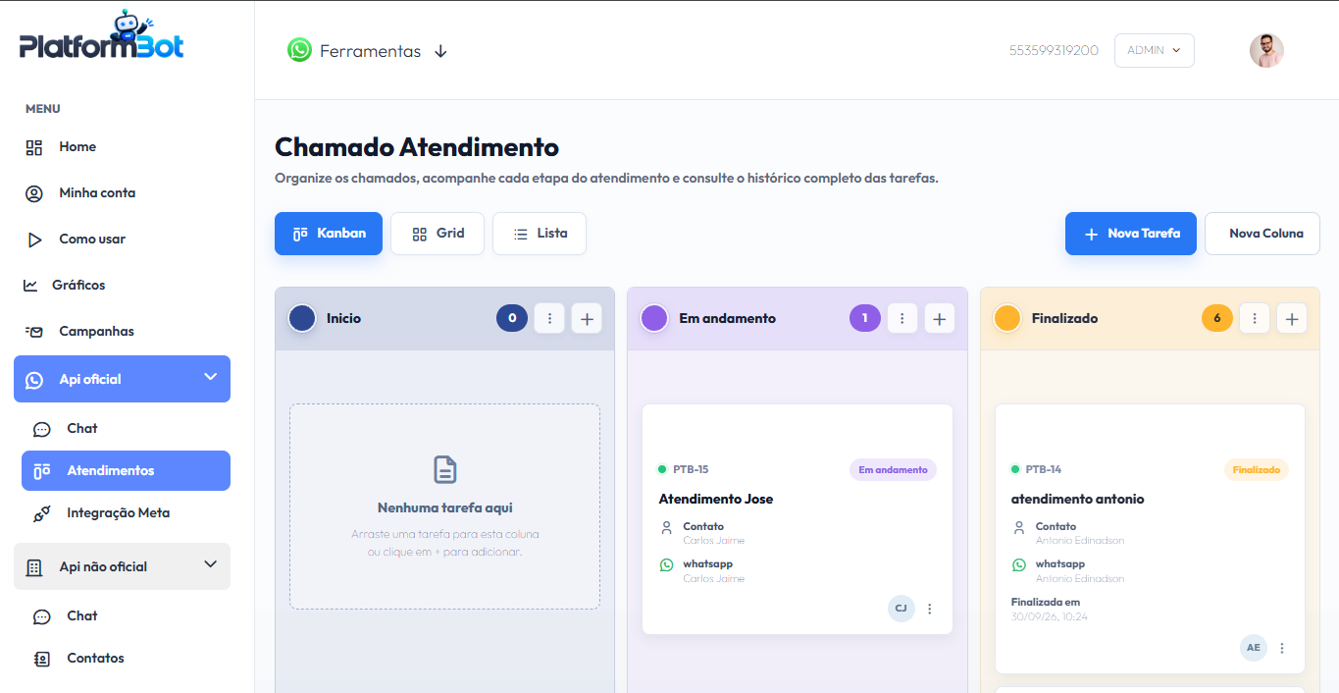The width and height of the screenshot is (1339, 693).
Task: Open Em andamento column options menu
Action: click(902, 318)
